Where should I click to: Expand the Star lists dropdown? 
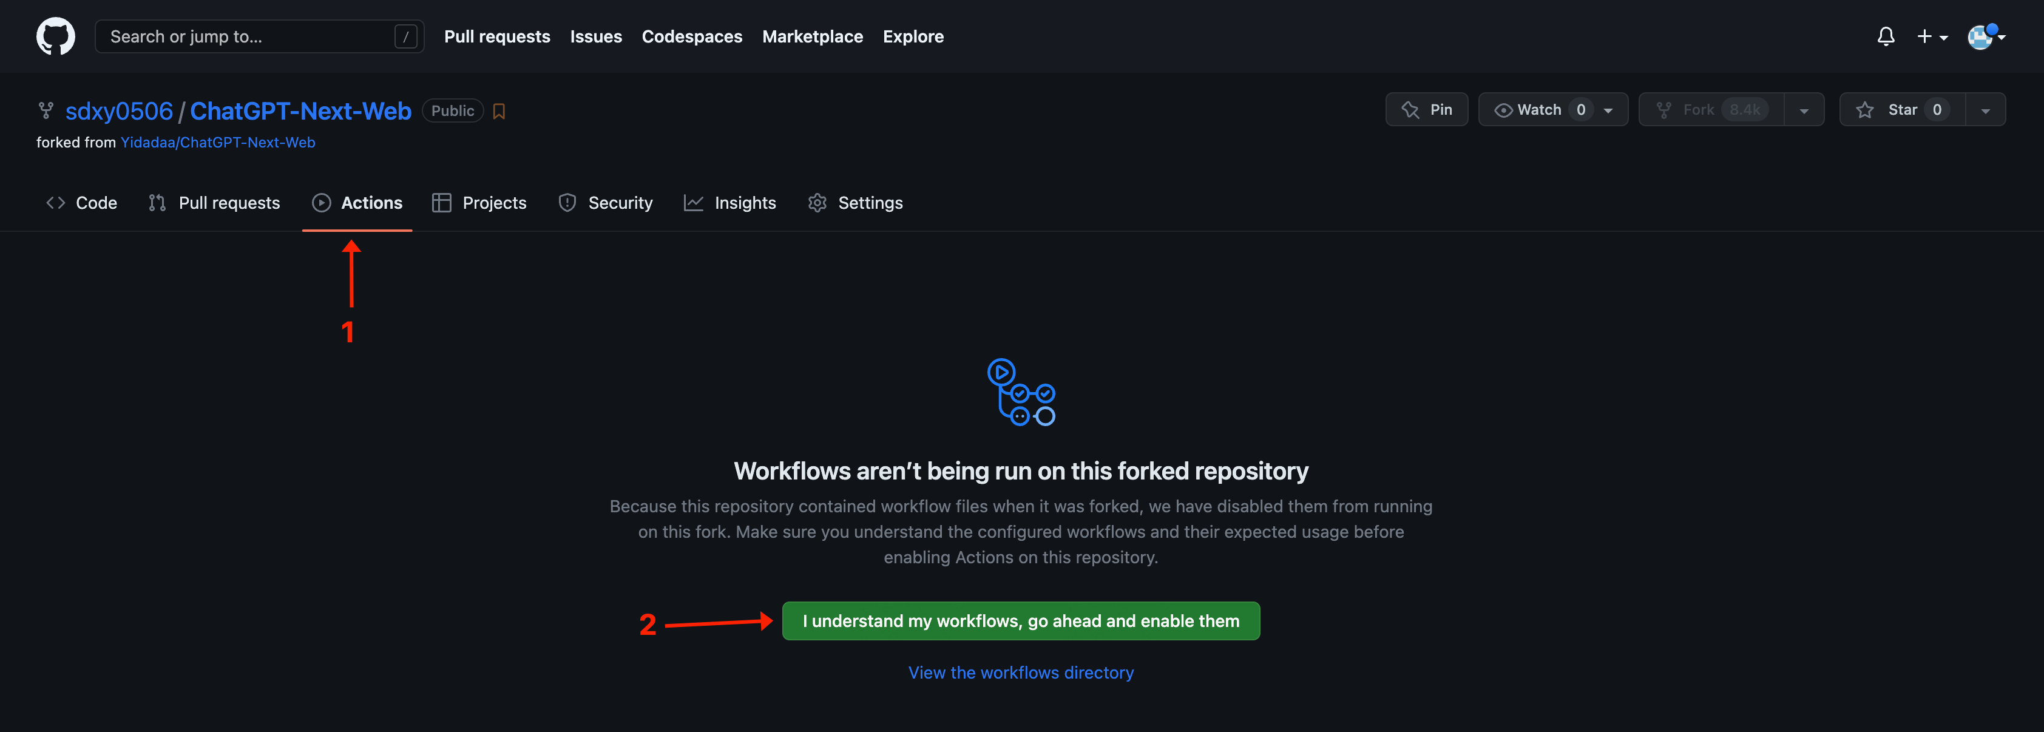(1985, 110)
